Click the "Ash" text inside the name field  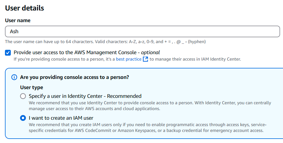pos(14,31)
